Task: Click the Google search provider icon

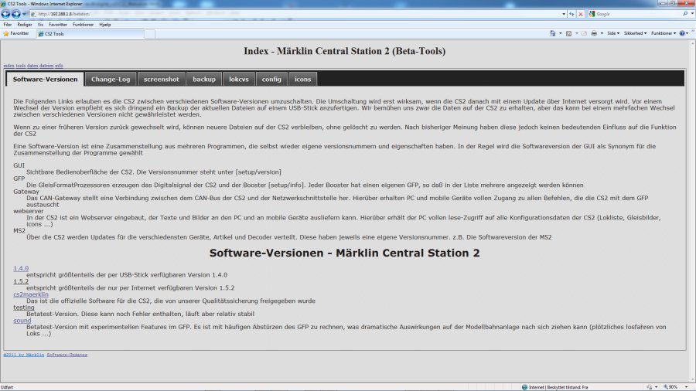Action: click(592, 14)
